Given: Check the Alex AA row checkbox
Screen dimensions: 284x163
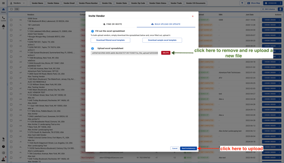Looking at the screenshot, I should [x=11, y=99].
